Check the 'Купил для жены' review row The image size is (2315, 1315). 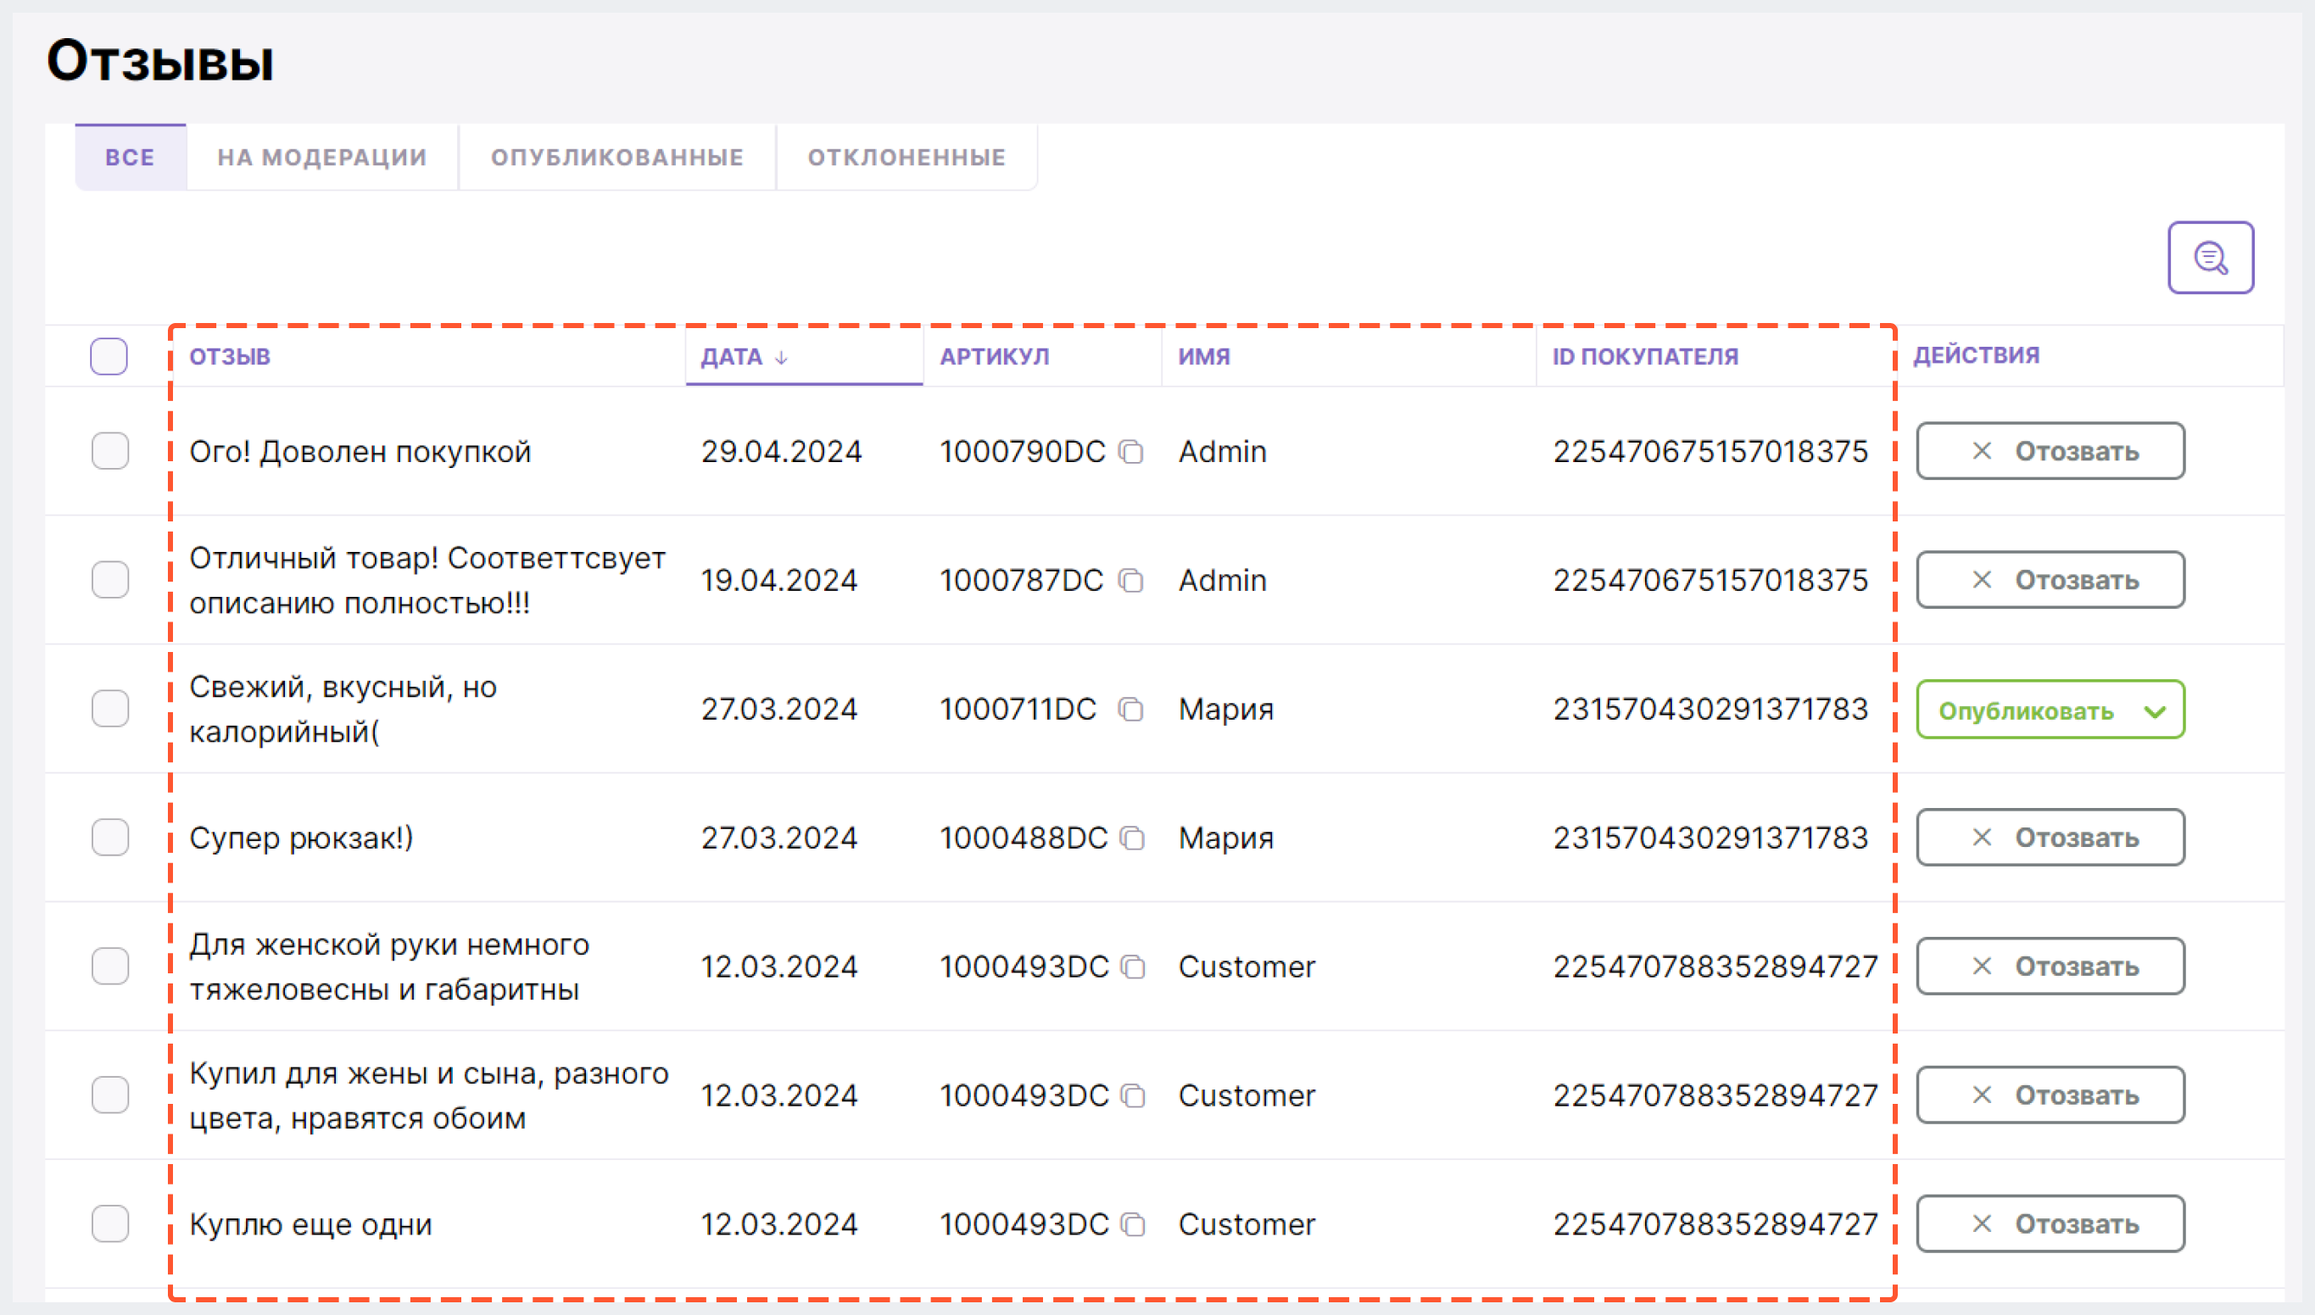[109, 1095]
